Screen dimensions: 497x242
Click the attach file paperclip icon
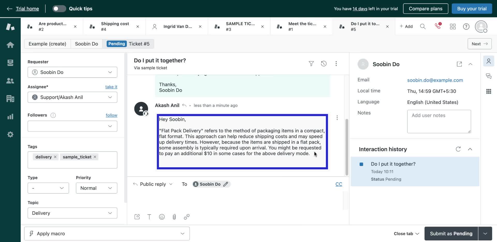click(x=174, y=217)
